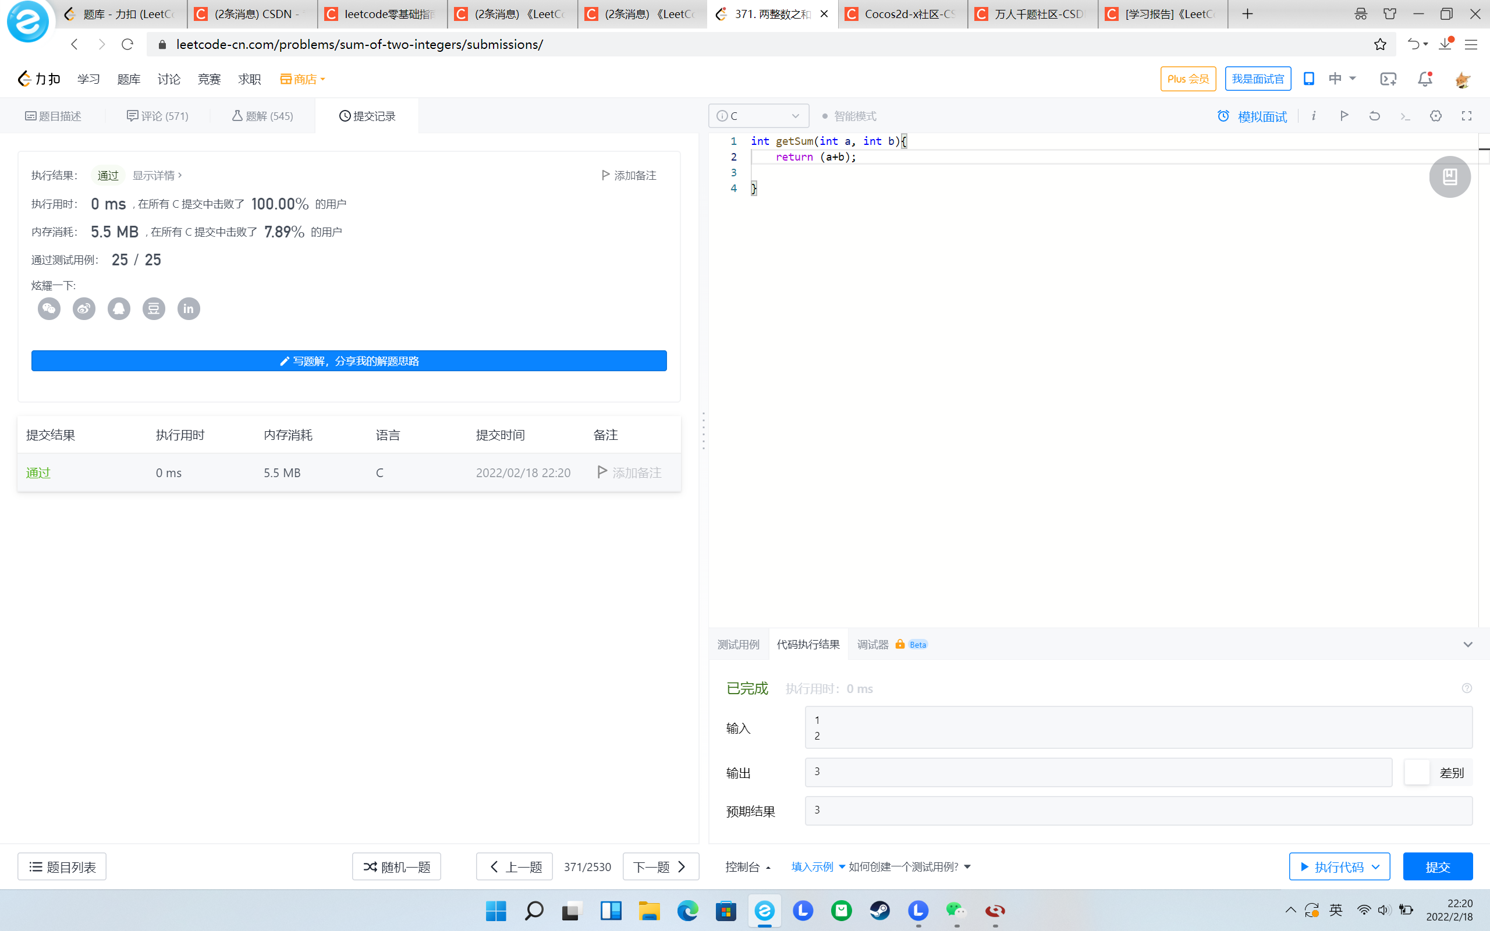1490x931 pixels.
Task: Open the 测试用例 tab
Action: 738,645
